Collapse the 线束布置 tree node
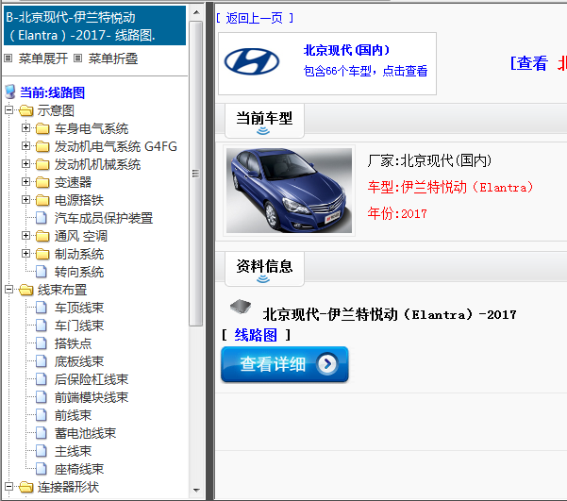Image resolution: width=567 pixels, height=501 pixels. pyautogui.click(x=9, y=289)
